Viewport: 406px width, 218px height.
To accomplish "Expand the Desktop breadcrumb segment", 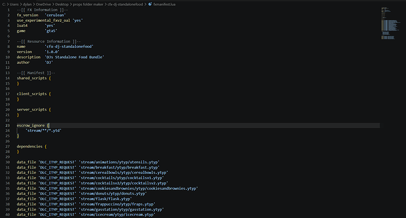I will tap(62, 4).
